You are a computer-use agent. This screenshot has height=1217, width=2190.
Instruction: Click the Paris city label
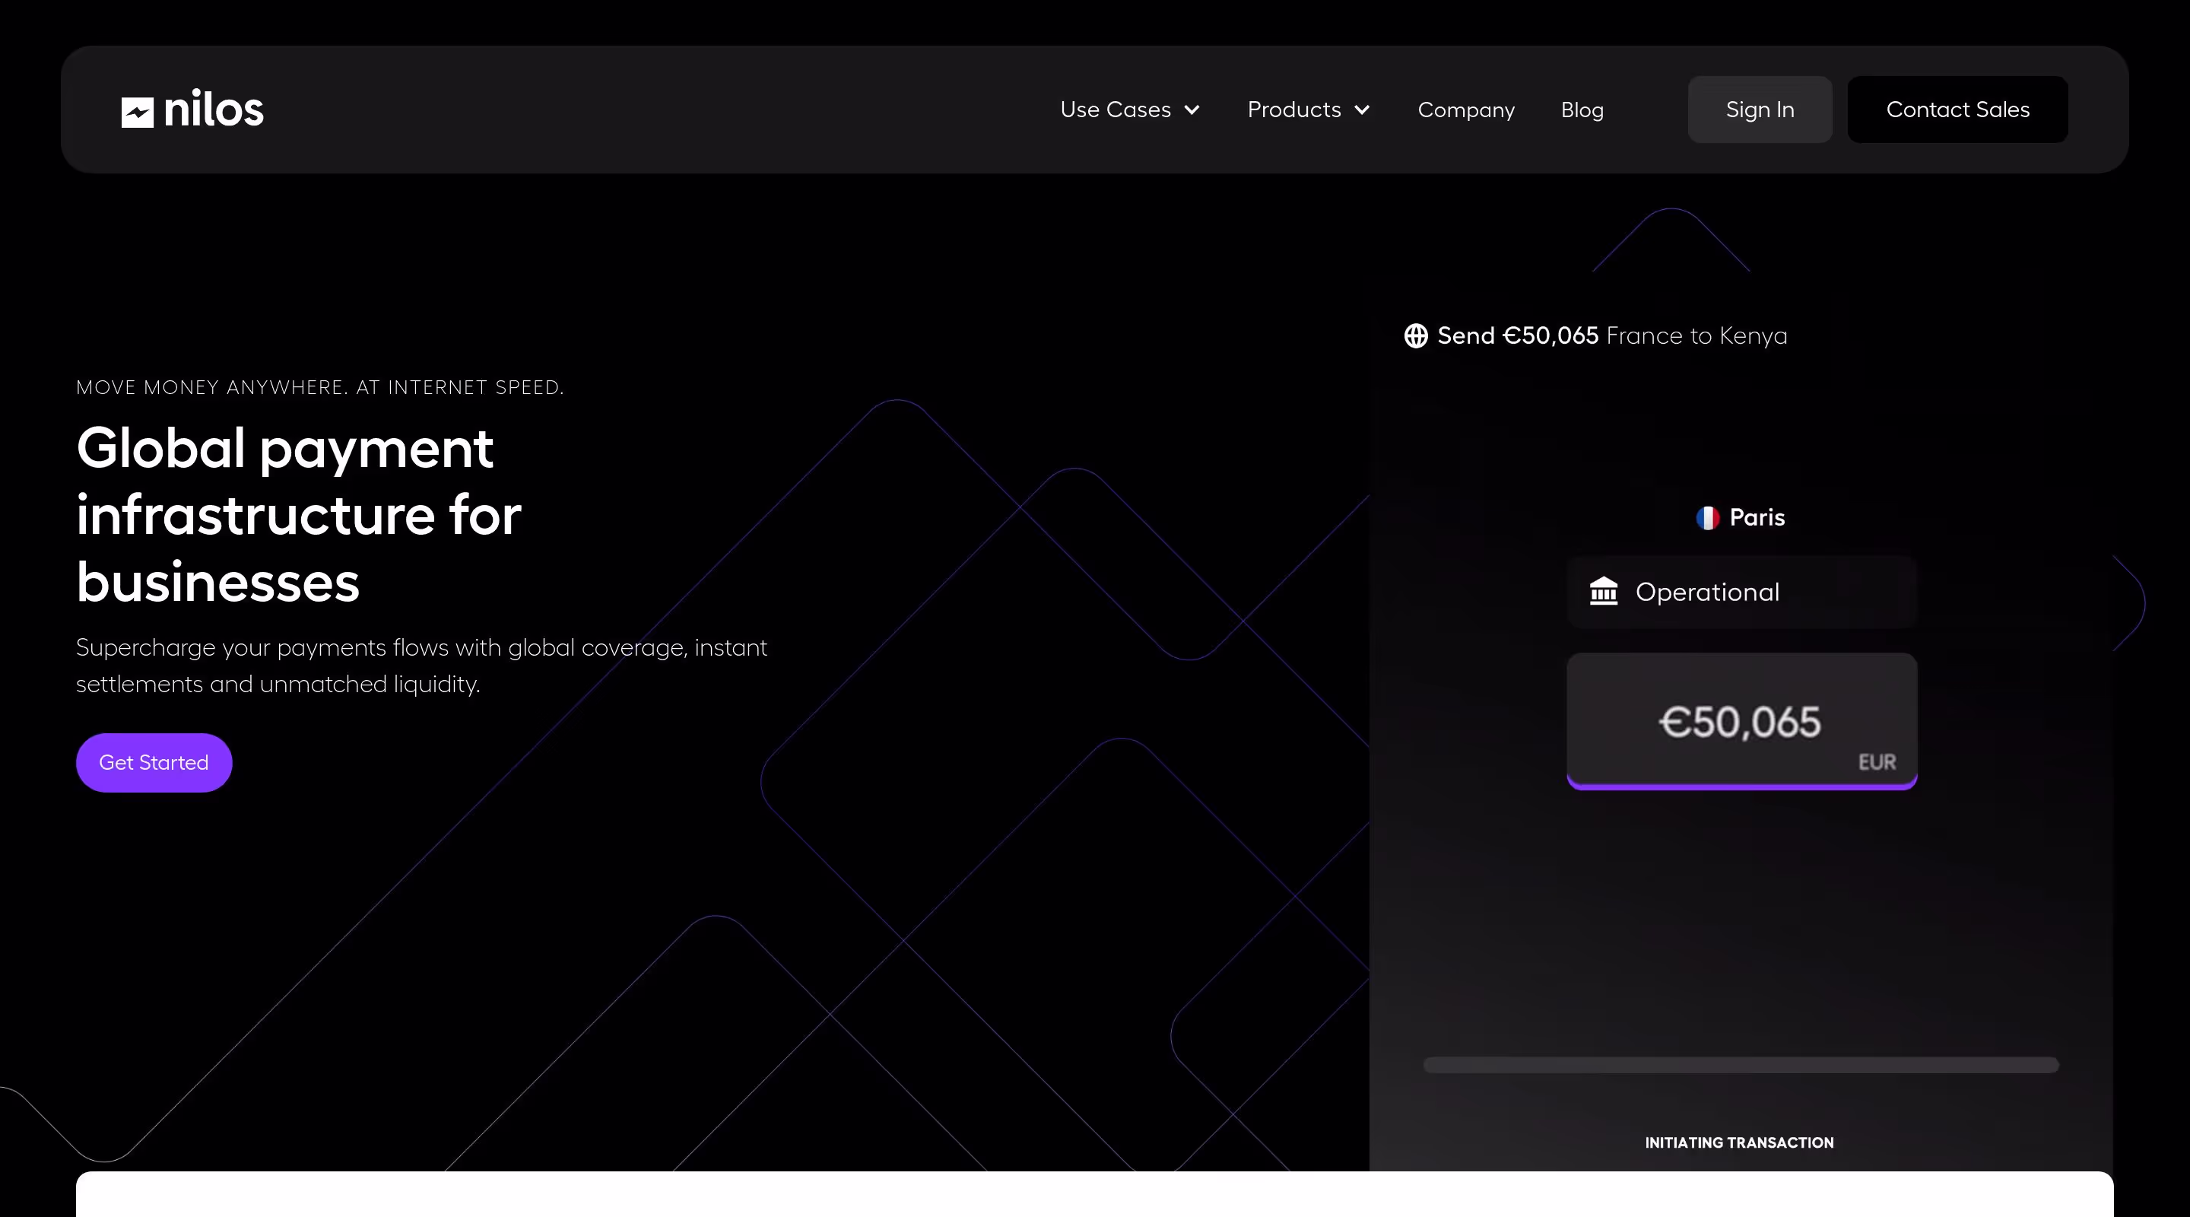click(x=1757, y=518)
